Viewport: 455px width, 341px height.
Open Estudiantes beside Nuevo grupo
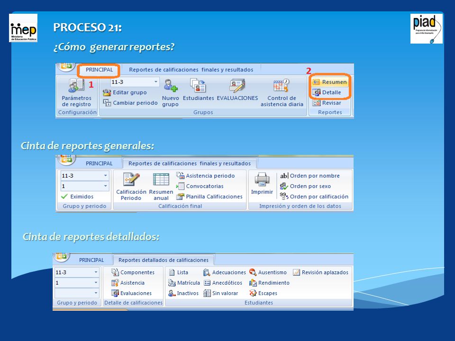(x=198, y=90)
